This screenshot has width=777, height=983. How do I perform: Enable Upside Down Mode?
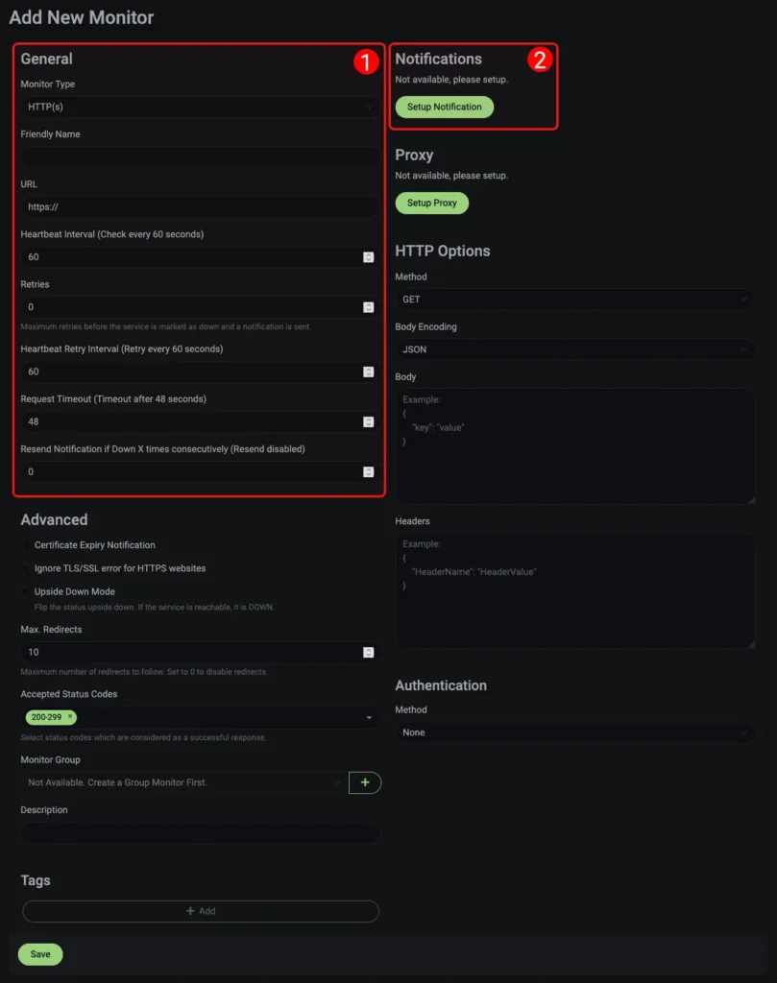tap(23, 591)
